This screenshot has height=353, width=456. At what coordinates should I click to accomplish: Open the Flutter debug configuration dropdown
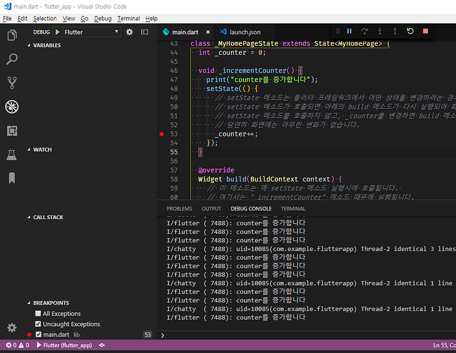pyautogui.click(x=91, y=33)
